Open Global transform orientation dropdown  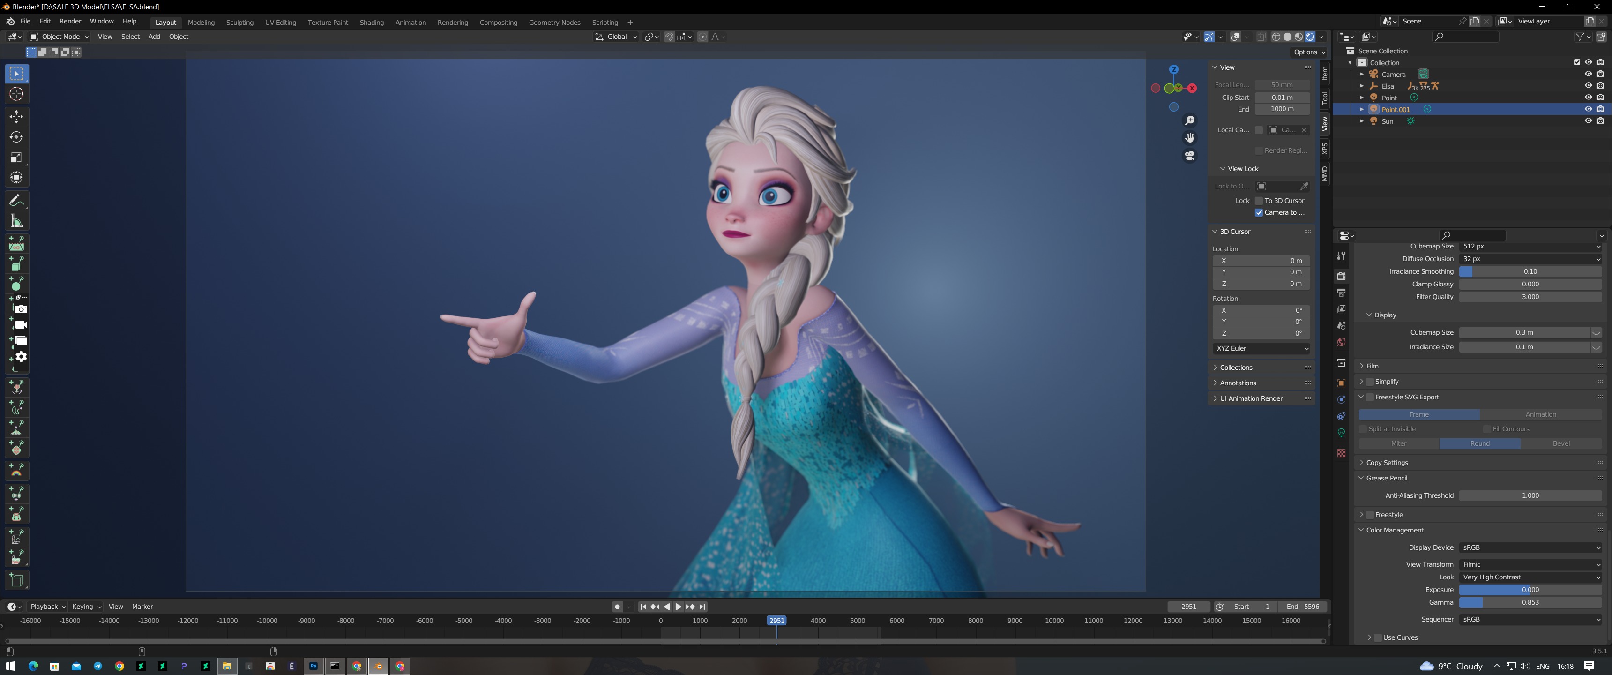click(x=616, y=37)
